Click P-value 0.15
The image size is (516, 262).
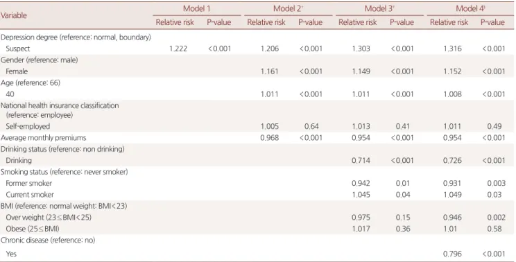[x=403, y=218]
